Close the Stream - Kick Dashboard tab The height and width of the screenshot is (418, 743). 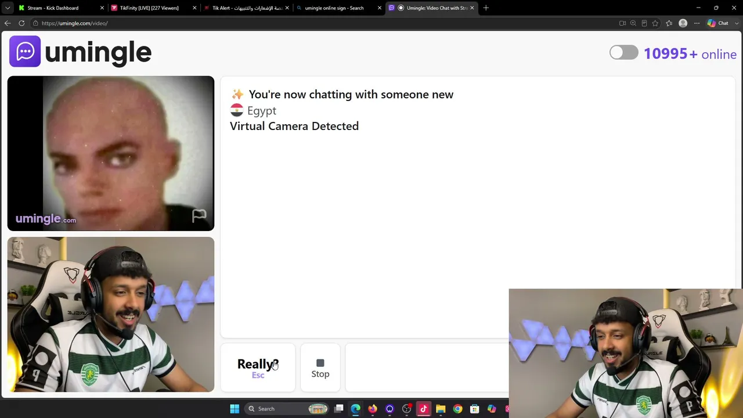[x=102, y=8]
